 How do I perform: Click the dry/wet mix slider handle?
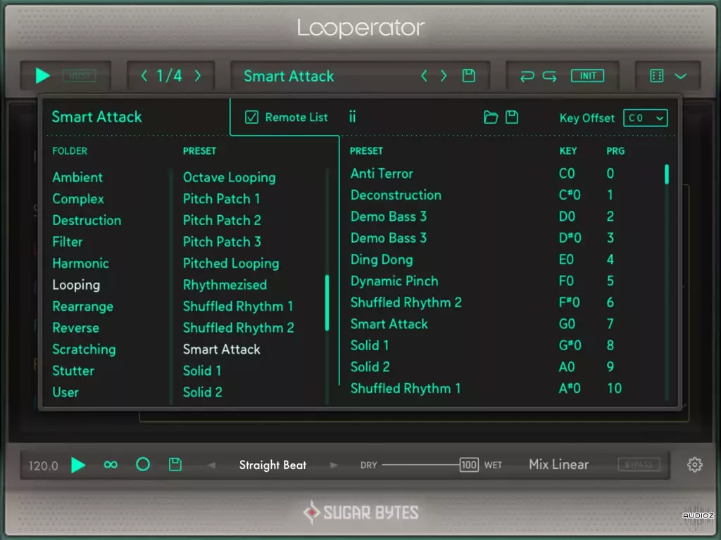click(468, 465)
